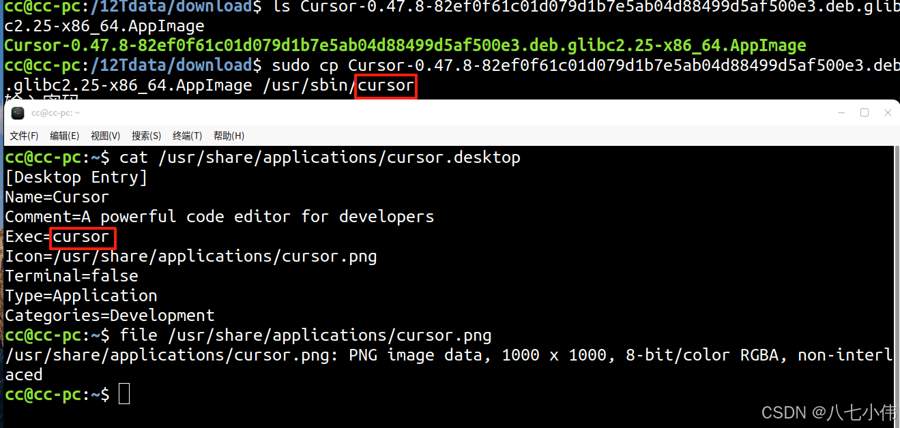Open the 文件(F) menu
900x428 pixels.
click(x=24, y=136)
